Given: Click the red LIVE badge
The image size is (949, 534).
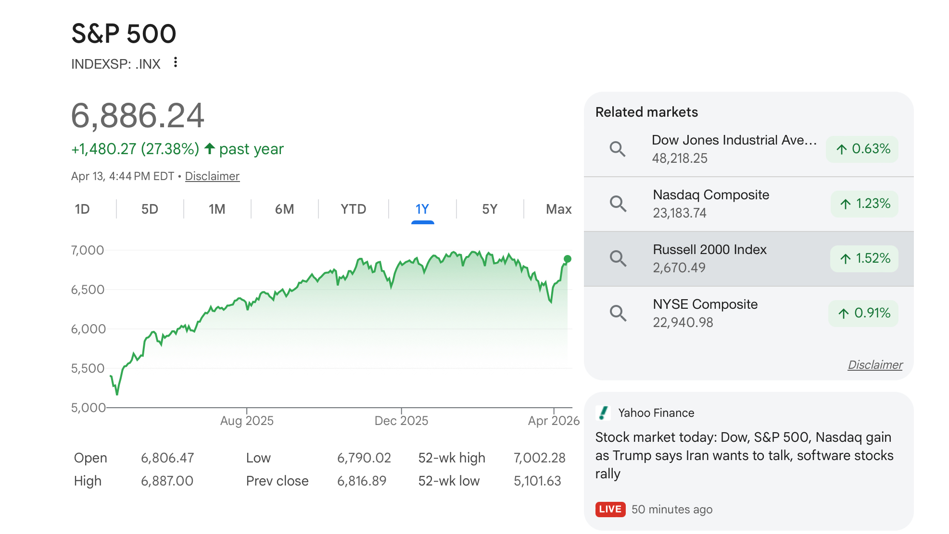Looking at the screenshot, I should pos(610,510).
